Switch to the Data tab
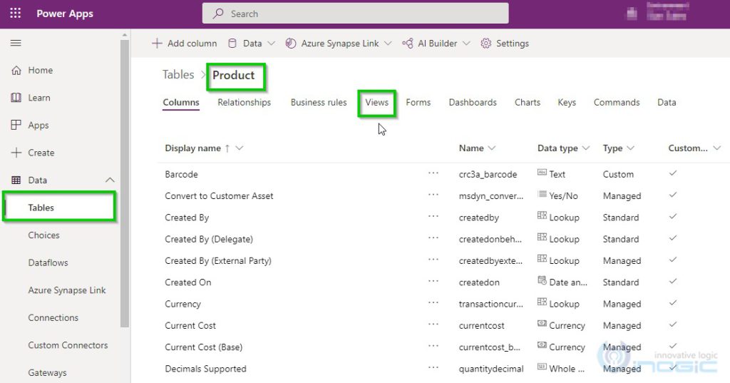This screenshot has width=730, height=383. point(667,103)
